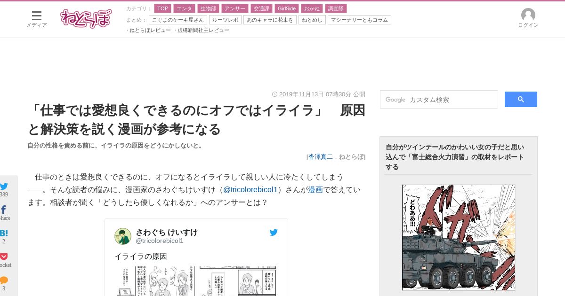Click the article headline 仕事では愛想良く
Screen dimensions: 565x296
click(196, 119)
